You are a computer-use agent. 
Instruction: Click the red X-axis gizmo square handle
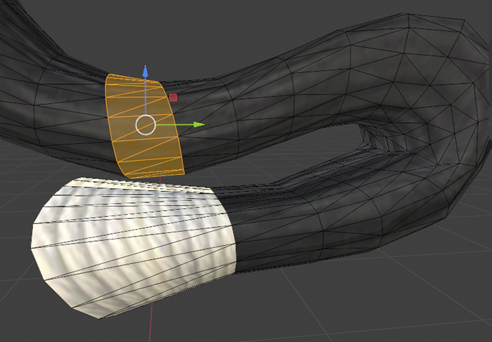[173, 98]
